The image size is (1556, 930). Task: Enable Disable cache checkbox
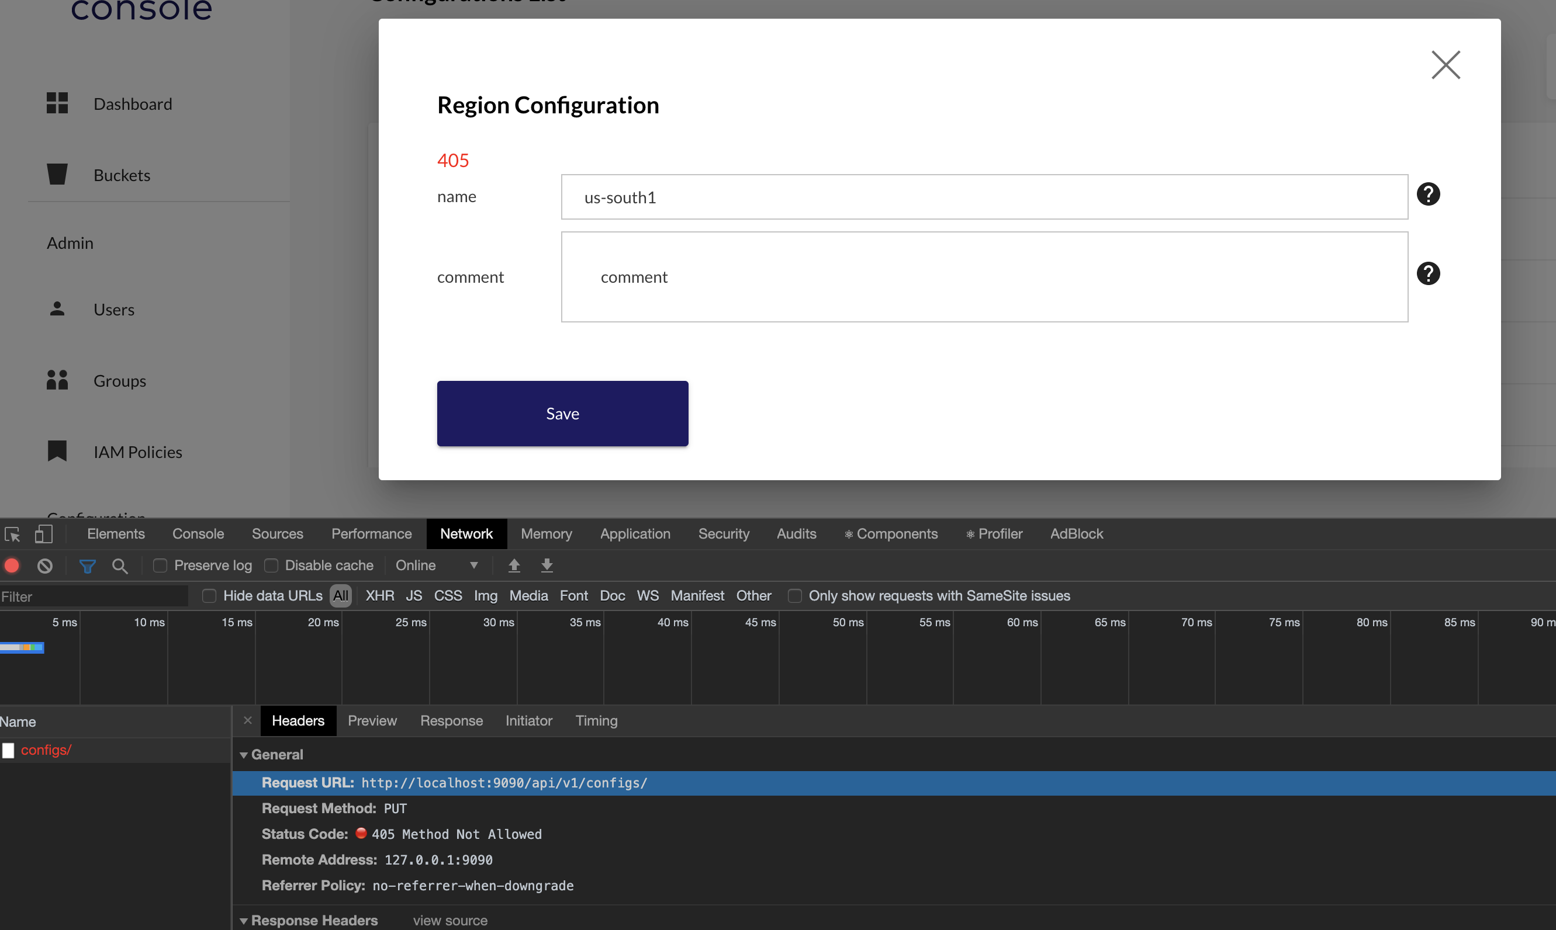271,566
